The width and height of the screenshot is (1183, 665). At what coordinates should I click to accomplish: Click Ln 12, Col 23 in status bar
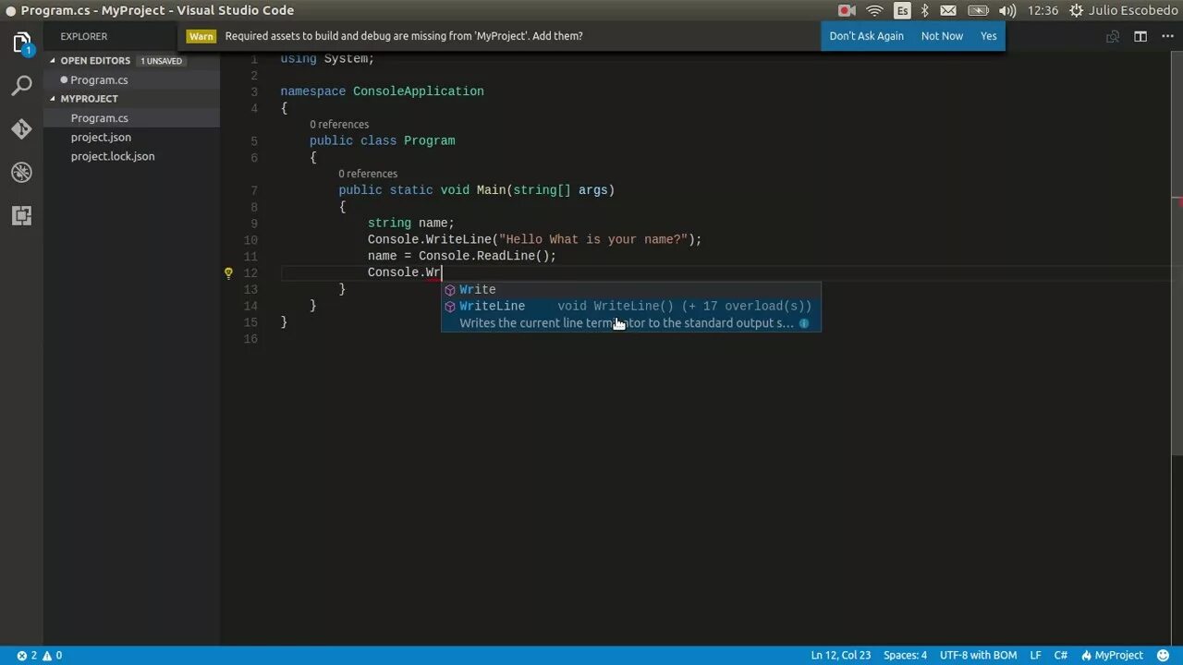(841, 655)
